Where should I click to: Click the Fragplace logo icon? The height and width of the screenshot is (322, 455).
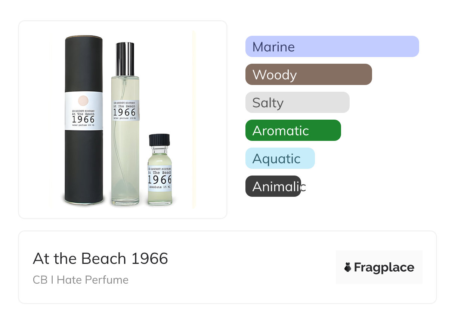(348, 267)
